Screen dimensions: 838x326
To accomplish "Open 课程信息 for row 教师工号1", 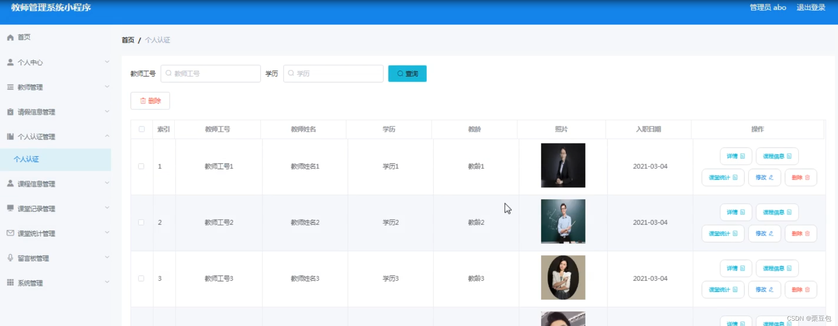I will (x=777, y=156).
